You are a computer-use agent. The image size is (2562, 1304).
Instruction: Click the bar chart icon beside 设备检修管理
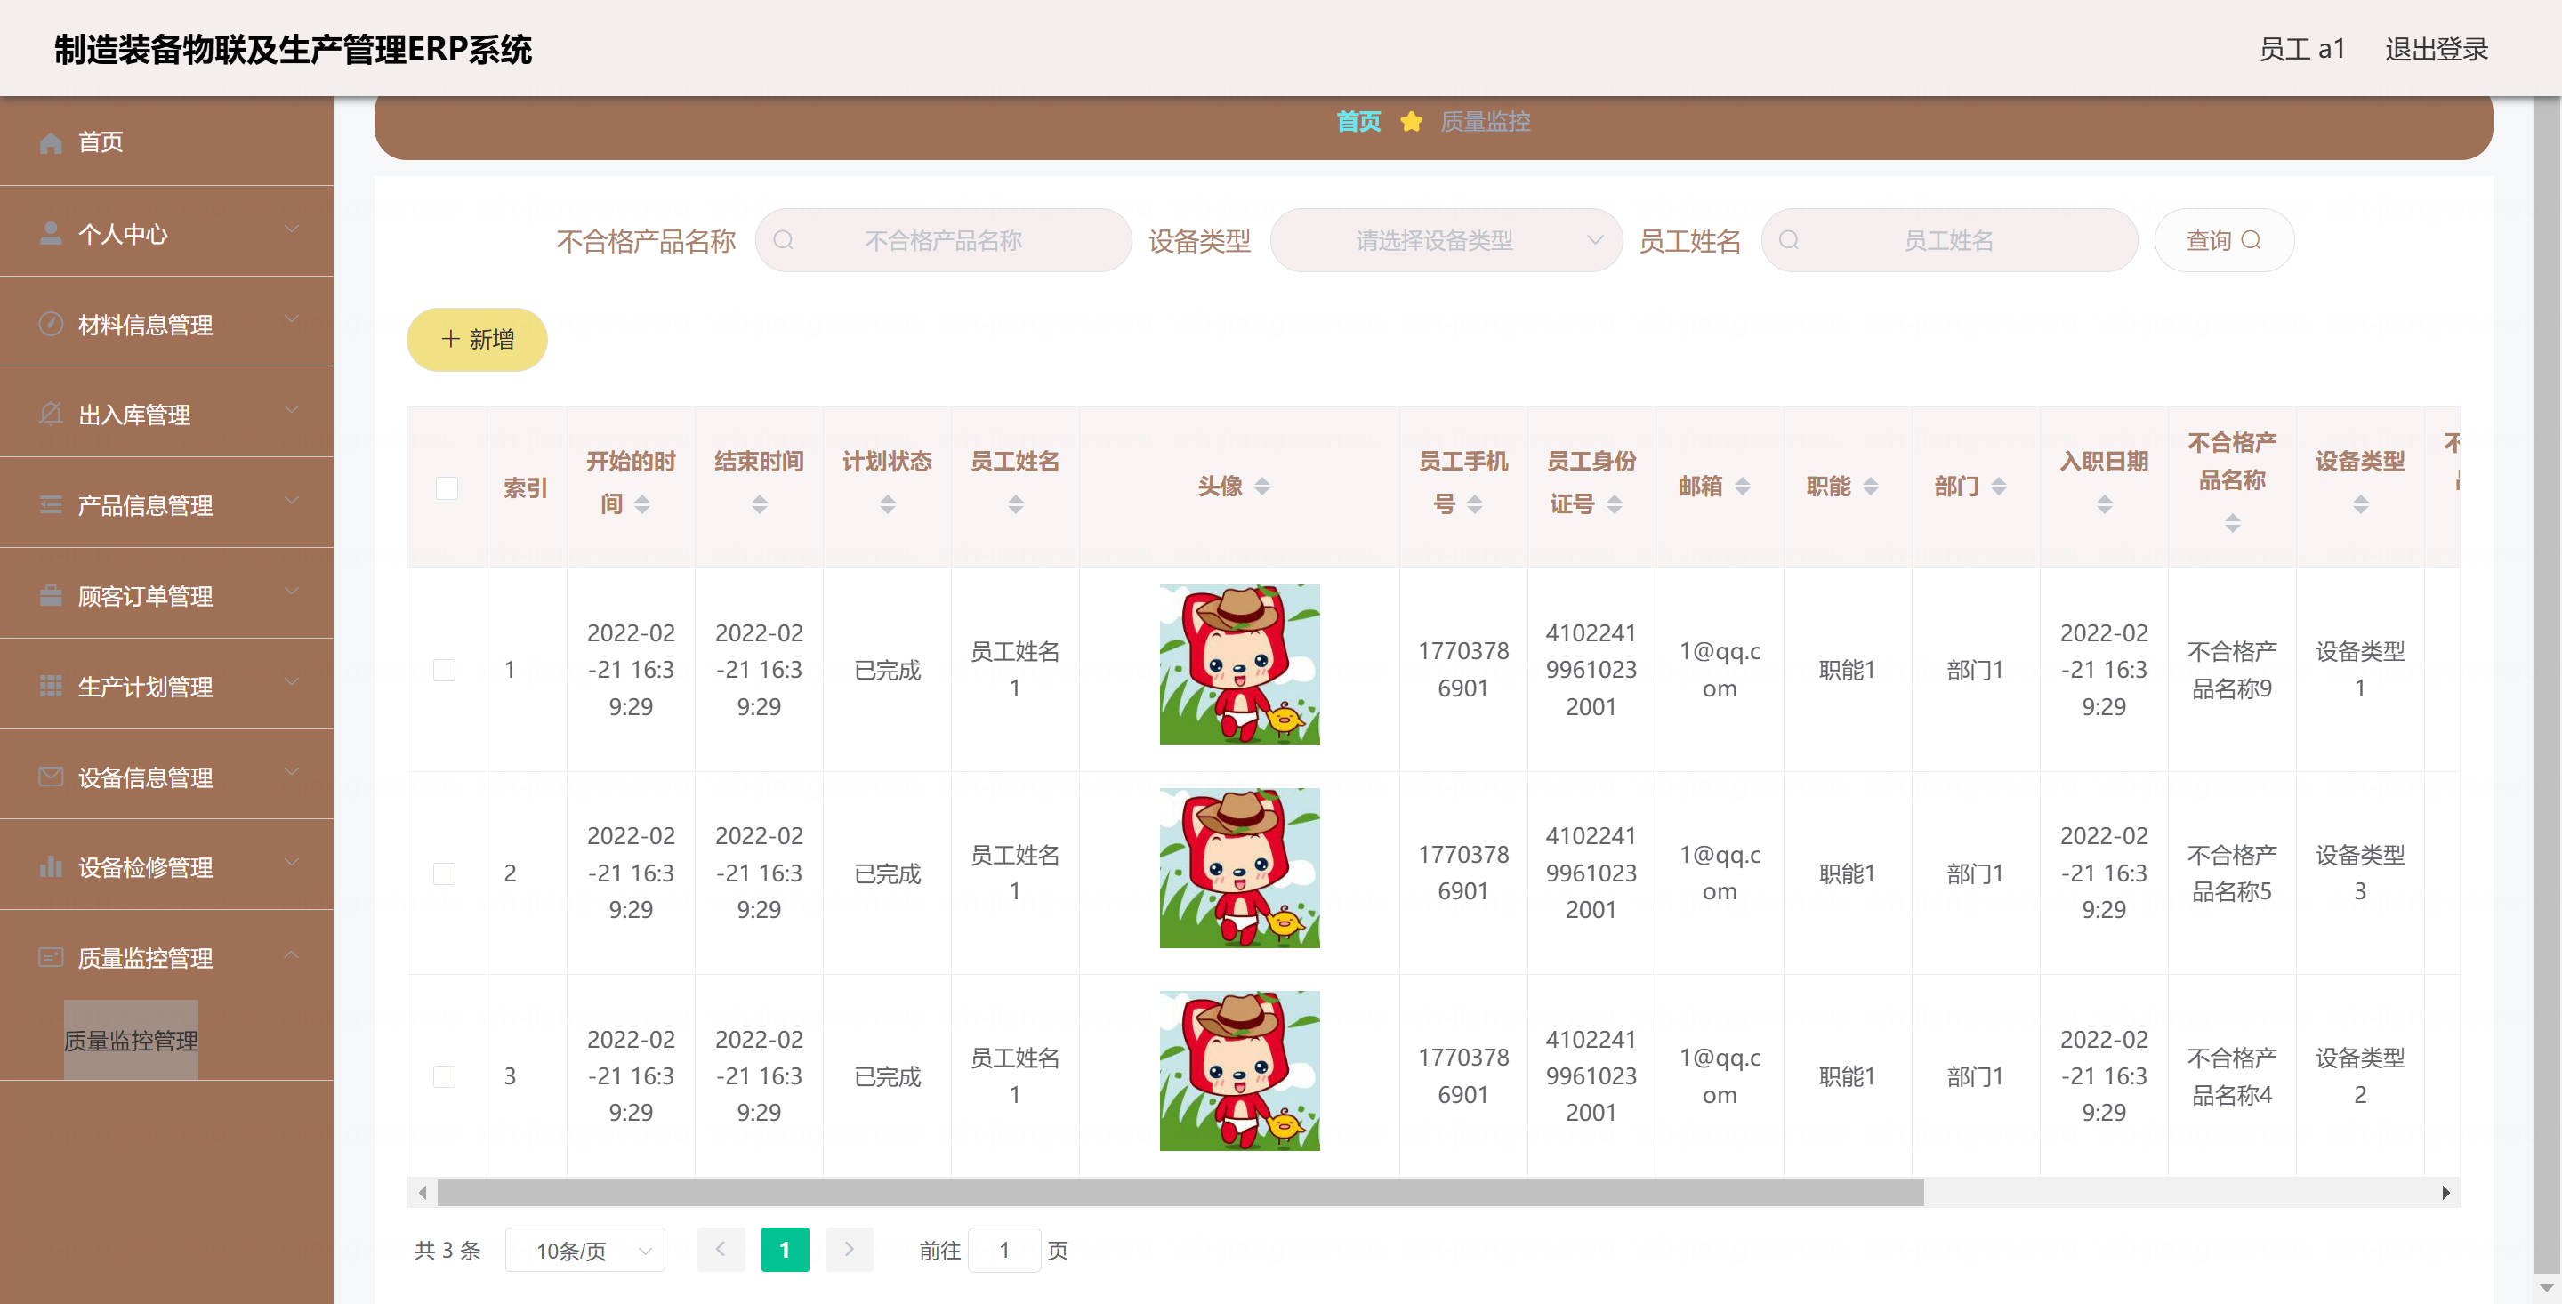51,866
